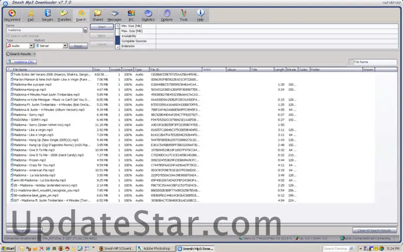Click the filter list scrollbar up arrow
This screenshot has height=252, width=403.
(x=118, y=26)
